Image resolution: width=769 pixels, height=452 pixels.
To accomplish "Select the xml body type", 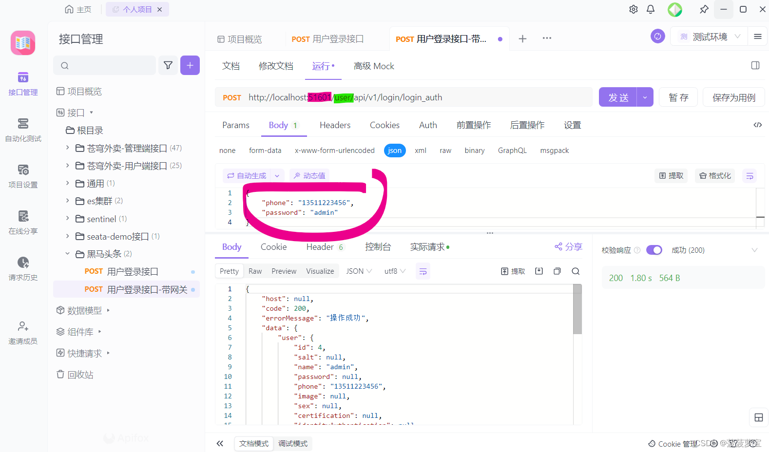I will tap(421, 151).
